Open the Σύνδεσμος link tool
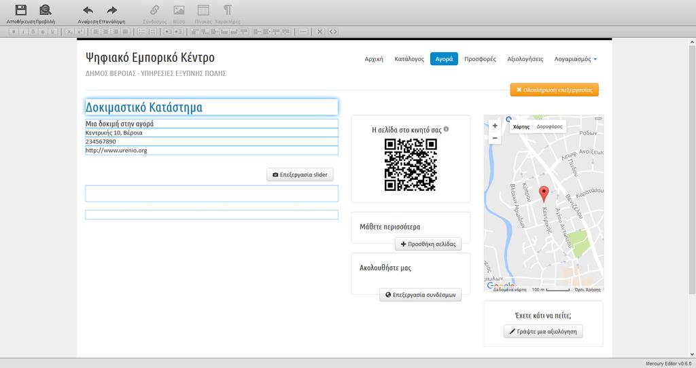Image resolution: width=696 pixels, height=368 pixels. click(154, 10)
